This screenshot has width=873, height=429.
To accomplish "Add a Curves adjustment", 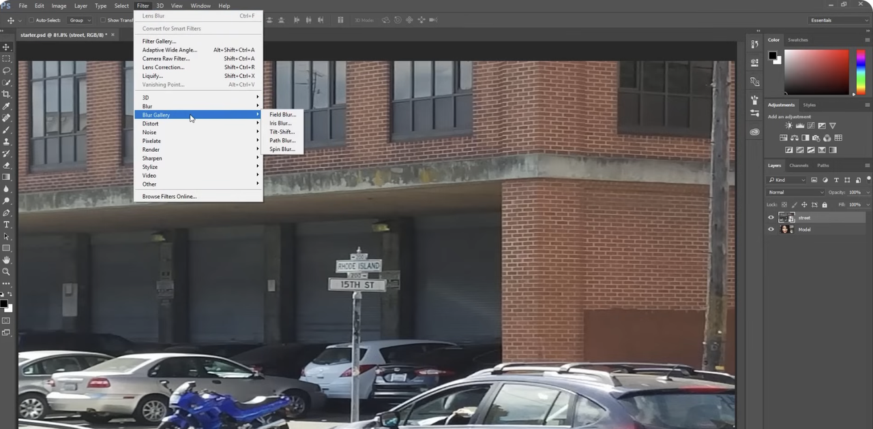I will pos(811,125).
